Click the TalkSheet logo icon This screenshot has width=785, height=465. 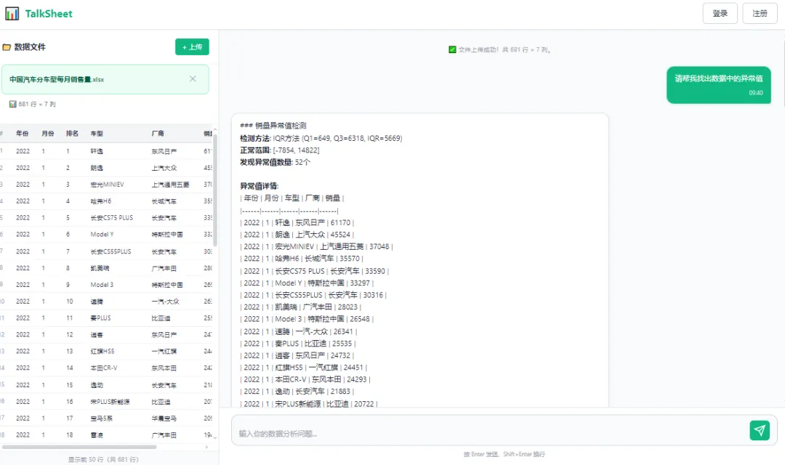pyautogui.click(x=12, y=14)
